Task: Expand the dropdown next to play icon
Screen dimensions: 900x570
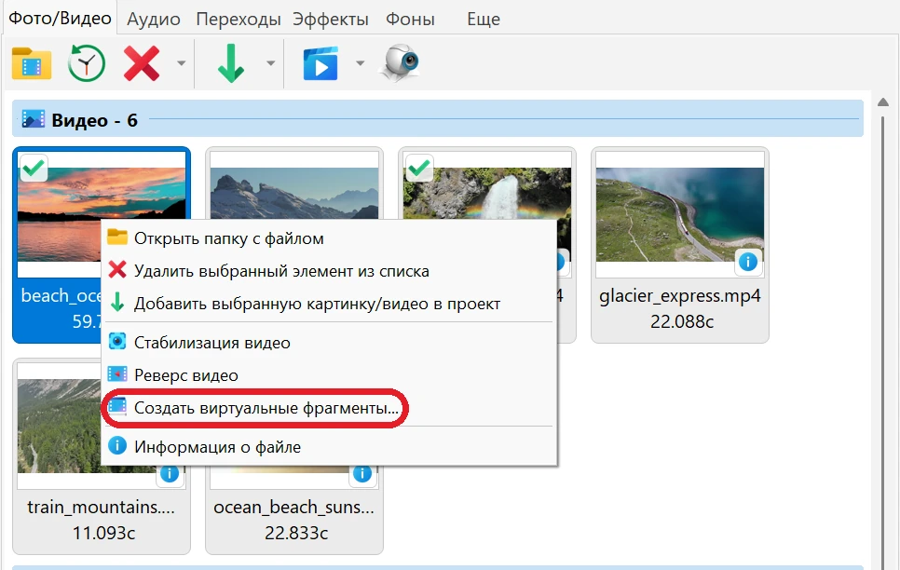Action: [x=360, y=63]
